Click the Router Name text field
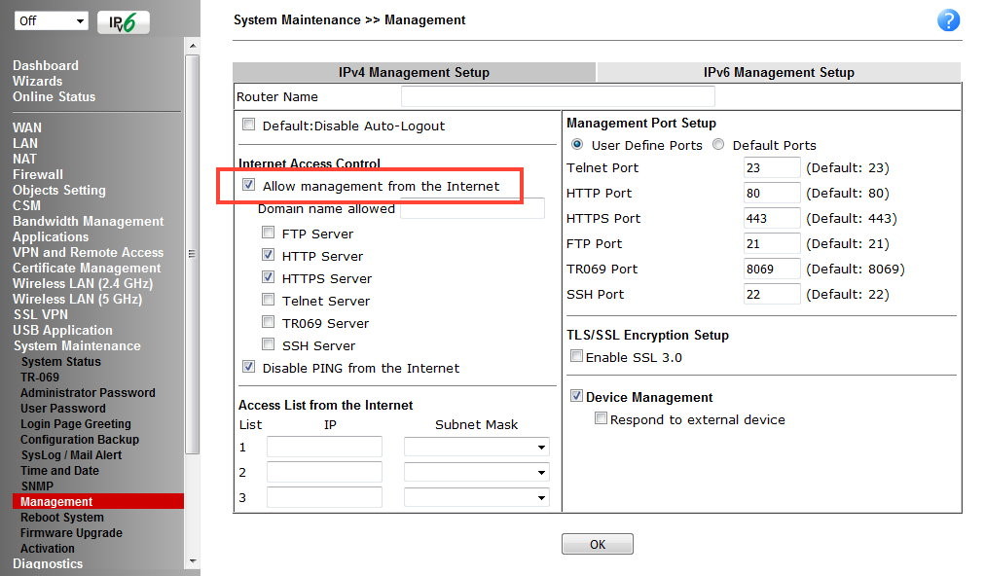 coord(558,96)
